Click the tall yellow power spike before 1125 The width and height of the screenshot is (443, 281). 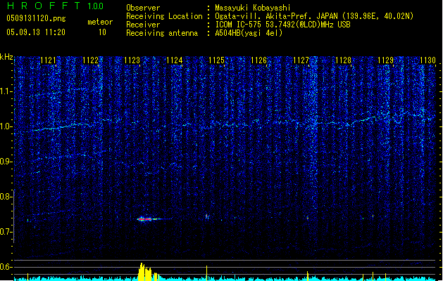pyautogui.click(x=206, y=273)
